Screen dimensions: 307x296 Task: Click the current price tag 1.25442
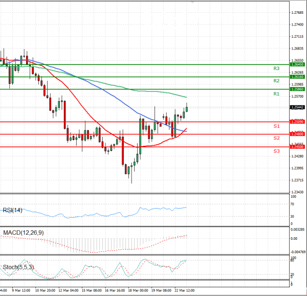(x=297, y=107)
